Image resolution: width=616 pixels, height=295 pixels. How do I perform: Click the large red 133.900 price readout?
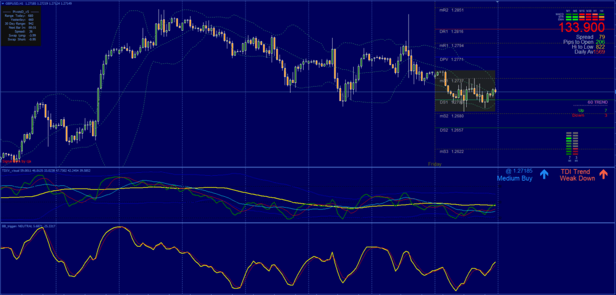tap(582, 27)
